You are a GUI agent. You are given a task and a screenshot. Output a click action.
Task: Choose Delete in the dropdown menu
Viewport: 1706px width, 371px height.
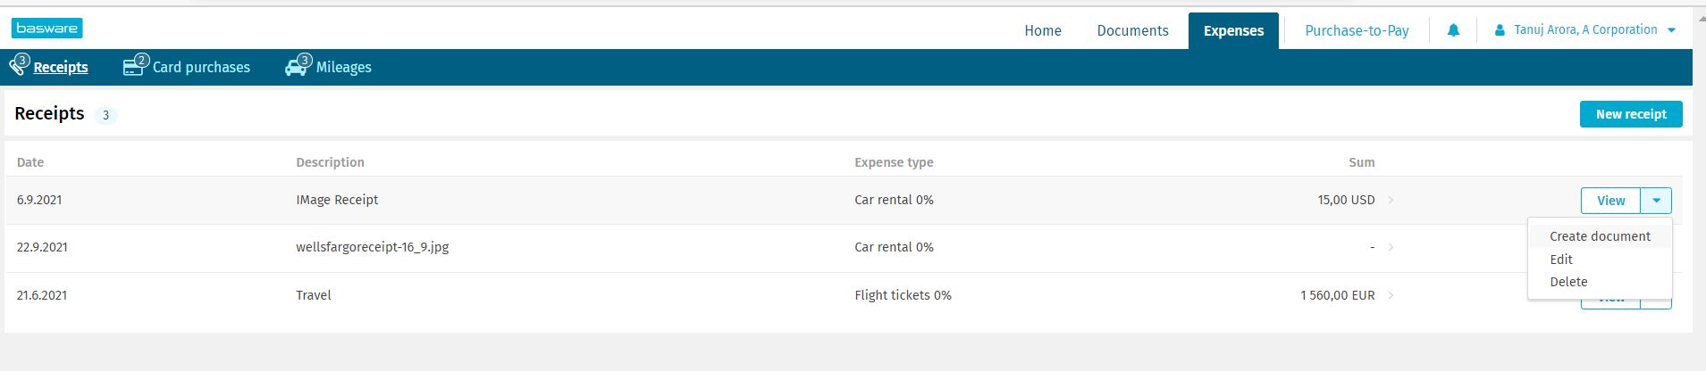click(1568, 282)
